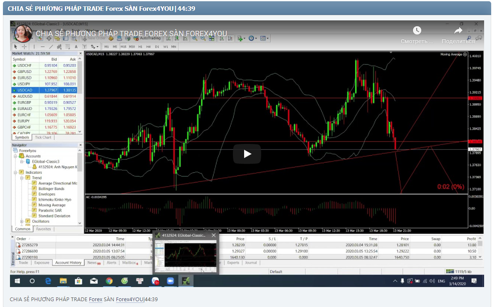The image size is (492, 307).
Task: Toggle AutoTrading on
Action: click(149, 39)
